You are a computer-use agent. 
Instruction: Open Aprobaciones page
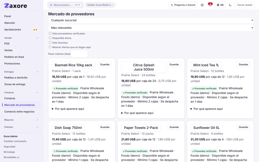(x=13, y=30)
